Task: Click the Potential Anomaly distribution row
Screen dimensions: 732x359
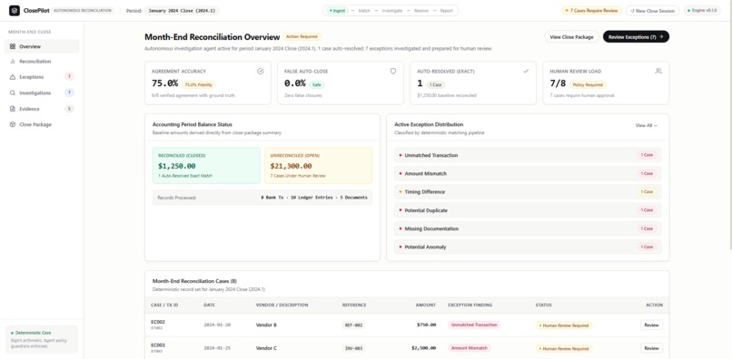Action: [x=528, y=247]
